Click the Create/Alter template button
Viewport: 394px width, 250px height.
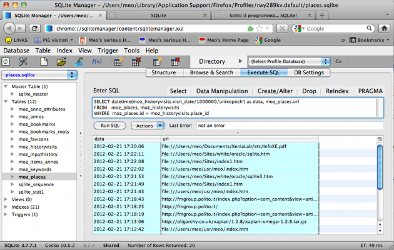coord(275,91)
